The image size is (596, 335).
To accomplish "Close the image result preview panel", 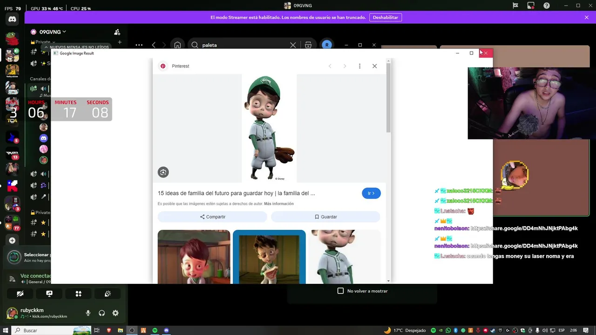I will [x=374, y=66].
